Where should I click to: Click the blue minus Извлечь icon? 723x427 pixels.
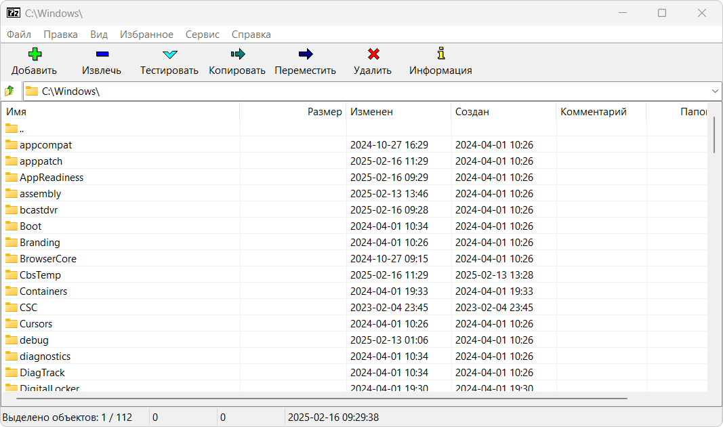[x=102, y=54]
